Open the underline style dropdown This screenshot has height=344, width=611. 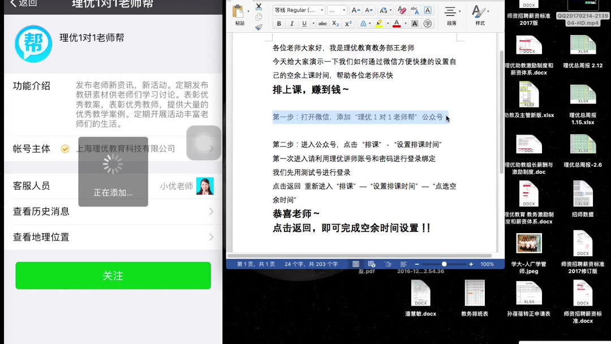coord(313,23)
